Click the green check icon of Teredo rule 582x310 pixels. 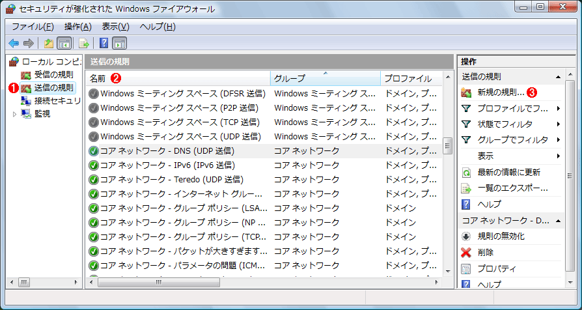(x=94, y=180)
